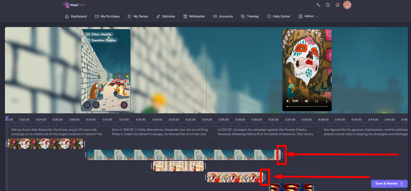Go to the Dashboard page
The width and height of the screenshot is (411, 191).
point(76,16)
